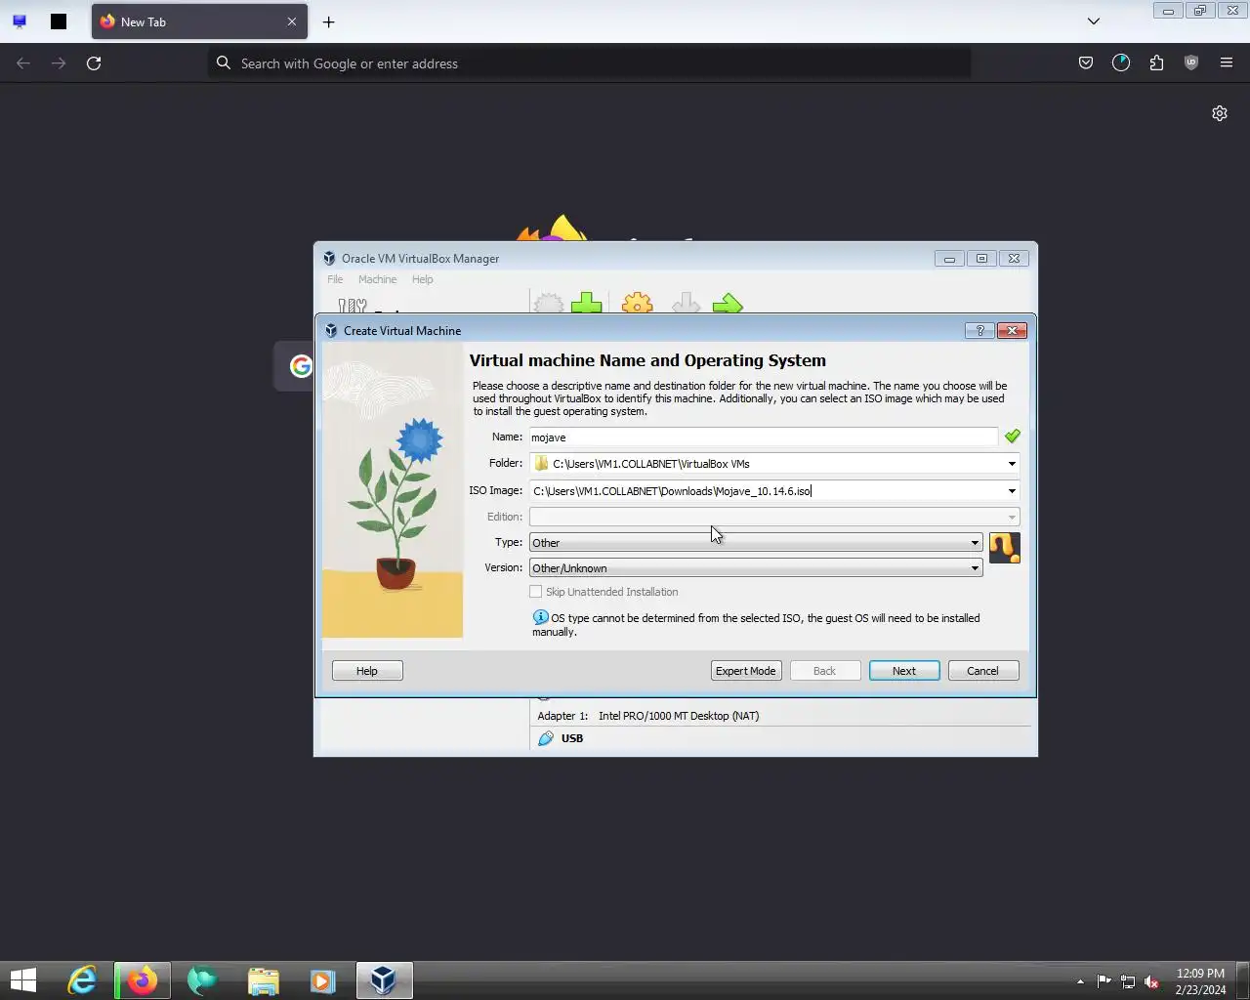The height and width of the screenshot is (1000, 1250).
Task: Focus the Firefox address search bar
Action: pyautogui.click(x=589, y=63)
